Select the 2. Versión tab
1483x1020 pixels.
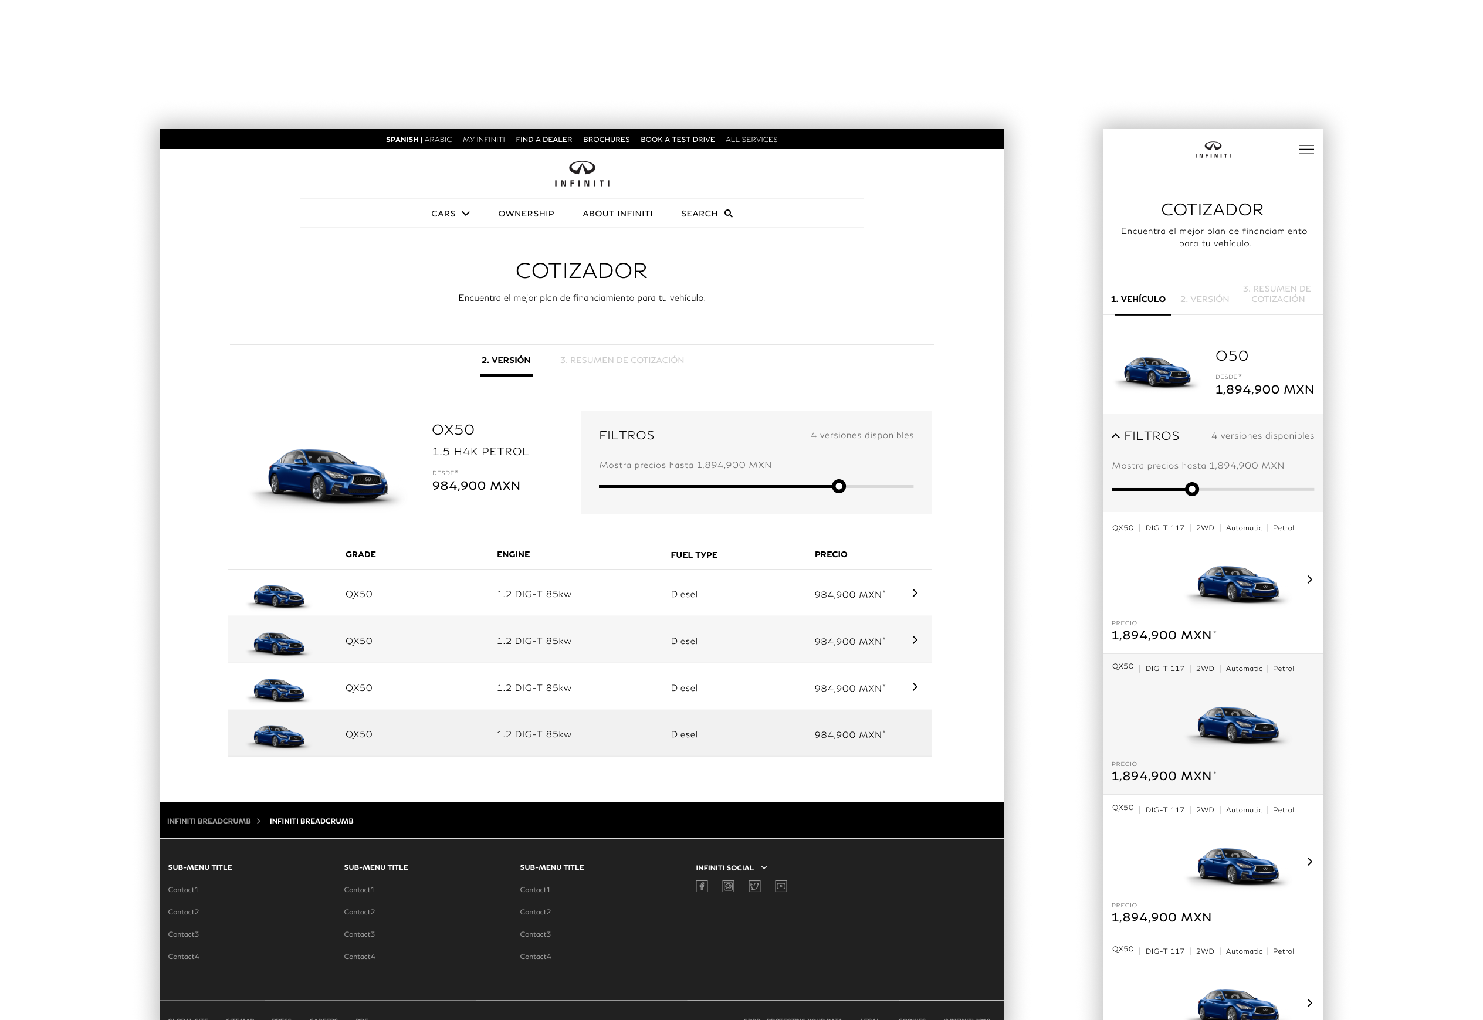point(506,361)
